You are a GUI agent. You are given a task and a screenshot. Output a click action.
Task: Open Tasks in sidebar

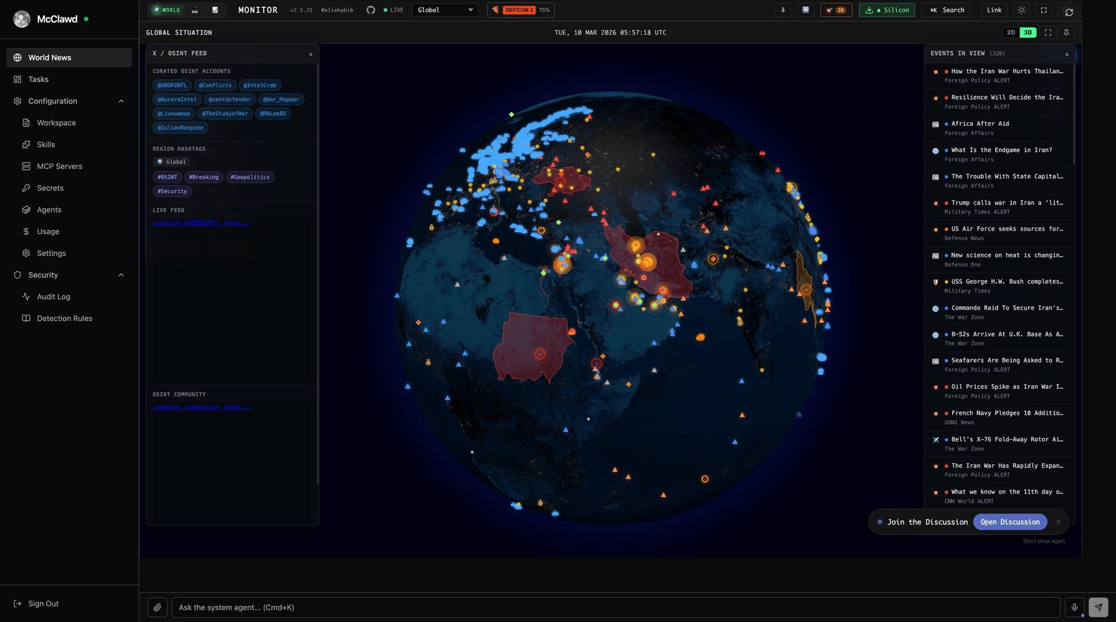tap(69, 79)
